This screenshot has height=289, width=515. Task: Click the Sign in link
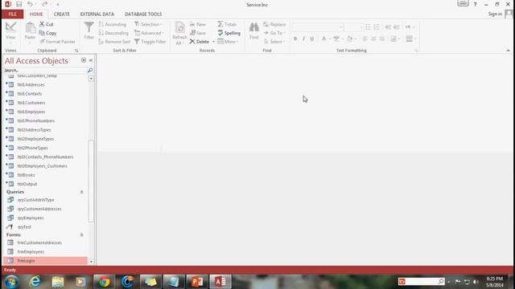pyautogui.click(x=495, y=14)
